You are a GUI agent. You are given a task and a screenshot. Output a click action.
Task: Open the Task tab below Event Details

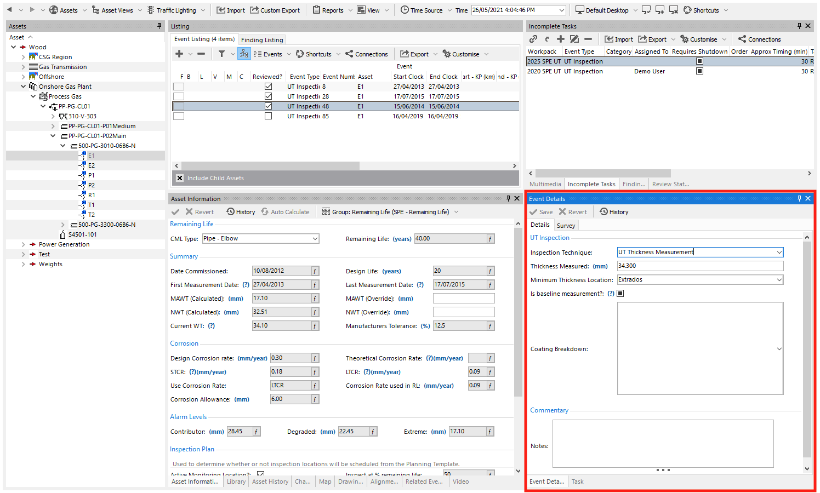pyautogui.click(x=577, y=481)
